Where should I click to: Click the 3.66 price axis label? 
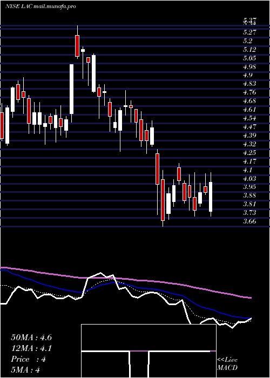click(x=249, y=221)
